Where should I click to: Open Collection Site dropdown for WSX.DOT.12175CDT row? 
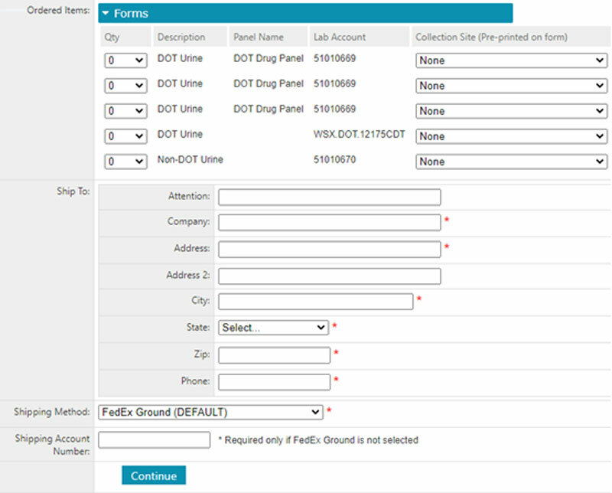[511, 136]
